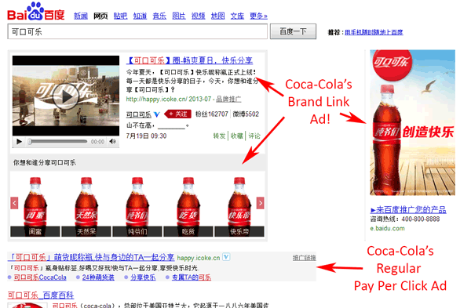Open the 知道 tab
471x308 pixels.
click(x=140, y=16)
